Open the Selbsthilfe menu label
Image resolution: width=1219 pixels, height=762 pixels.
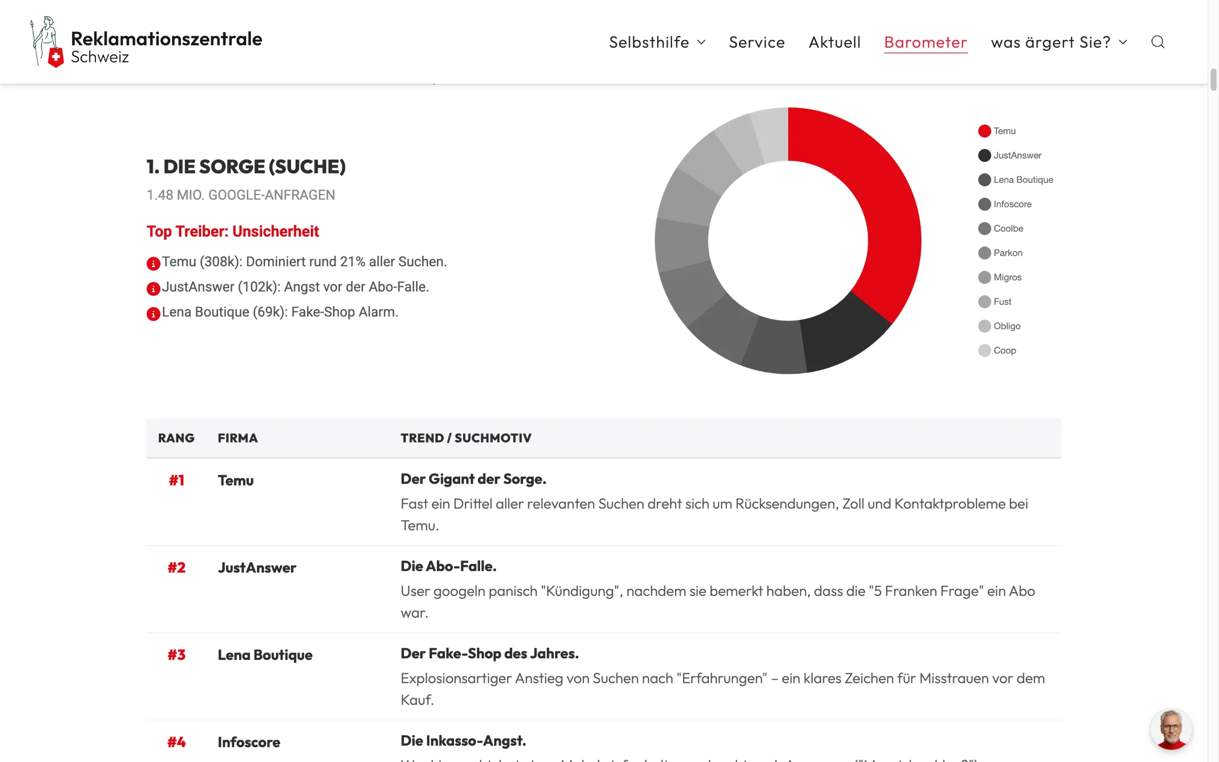coord(649,42)
